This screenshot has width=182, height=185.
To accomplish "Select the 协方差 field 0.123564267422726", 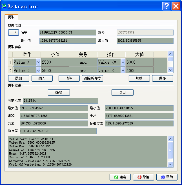I will pos(58,131).
